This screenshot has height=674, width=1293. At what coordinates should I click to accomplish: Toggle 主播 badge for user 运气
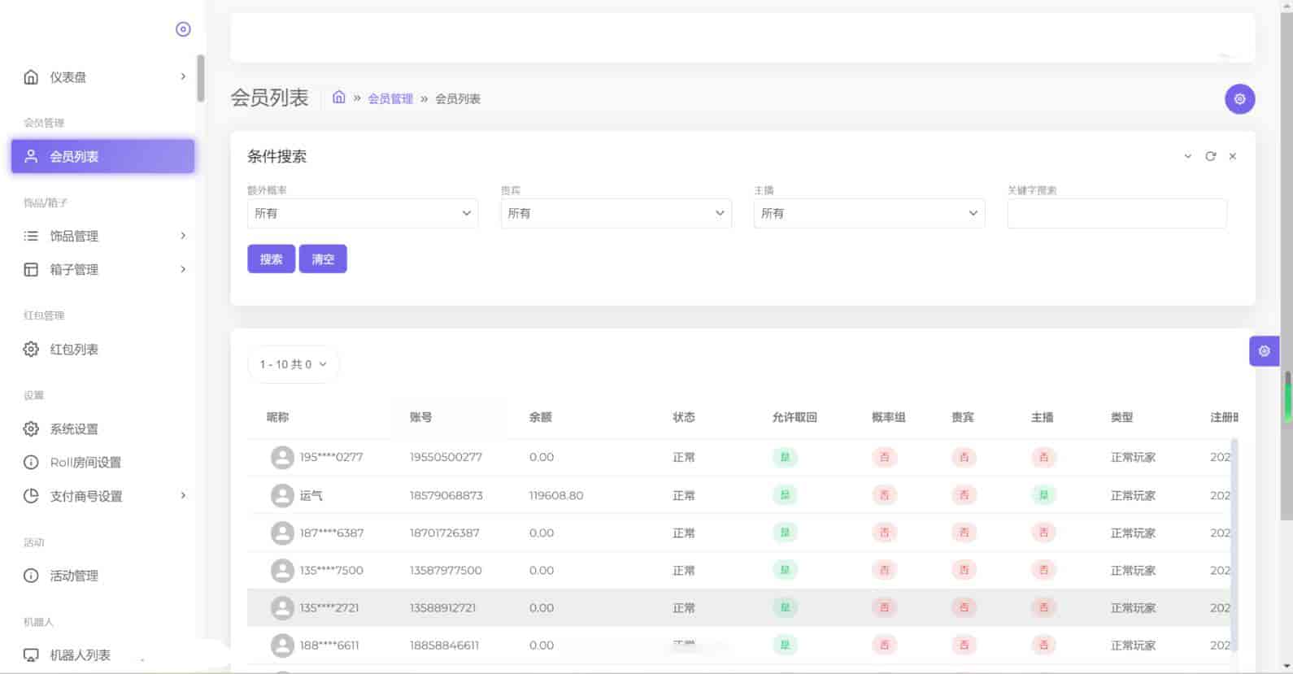(1043, 495)
